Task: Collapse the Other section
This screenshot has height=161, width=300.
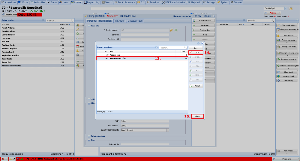Action: [89, 140]
